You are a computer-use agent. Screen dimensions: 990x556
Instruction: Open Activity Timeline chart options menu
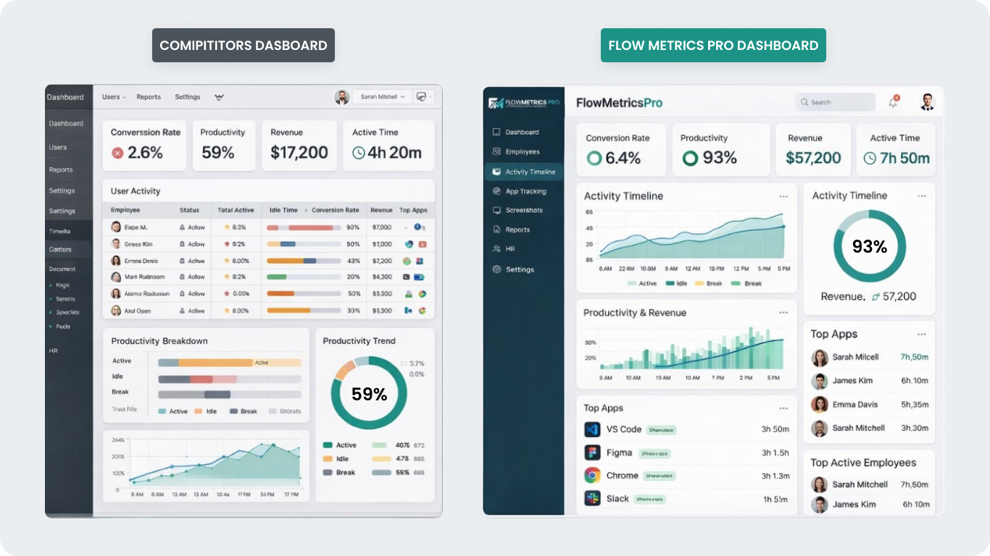click(x=783, y=196)
